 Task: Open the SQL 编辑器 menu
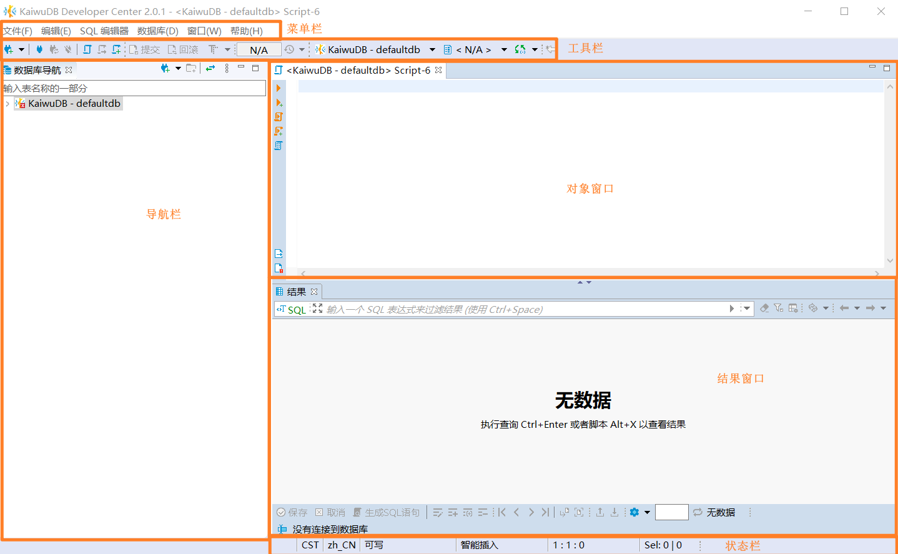[104, 31]
